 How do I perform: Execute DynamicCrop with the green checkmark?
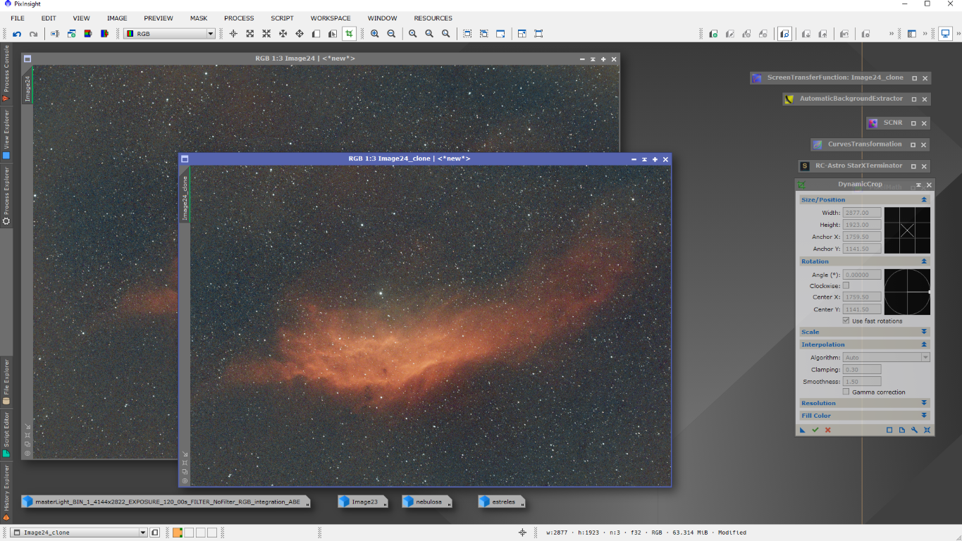point(815,430)
